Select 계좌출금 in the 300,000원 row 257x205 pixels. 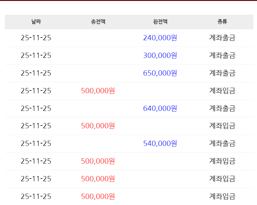point(222,55)
